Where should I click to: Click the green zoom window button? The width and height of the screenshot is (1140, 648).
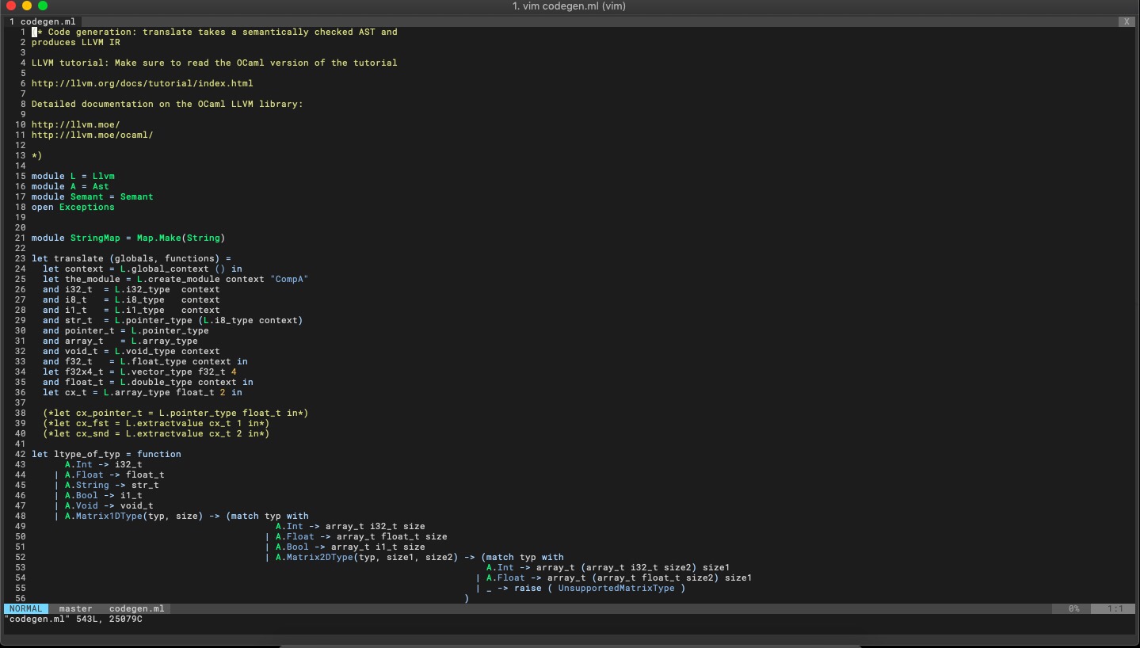tap(43, 6)
